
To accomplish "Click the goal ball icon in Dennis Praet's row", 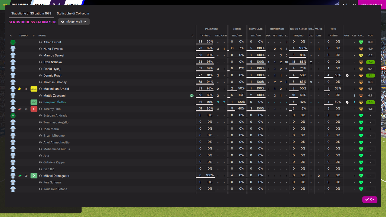I will coord(347,76).
